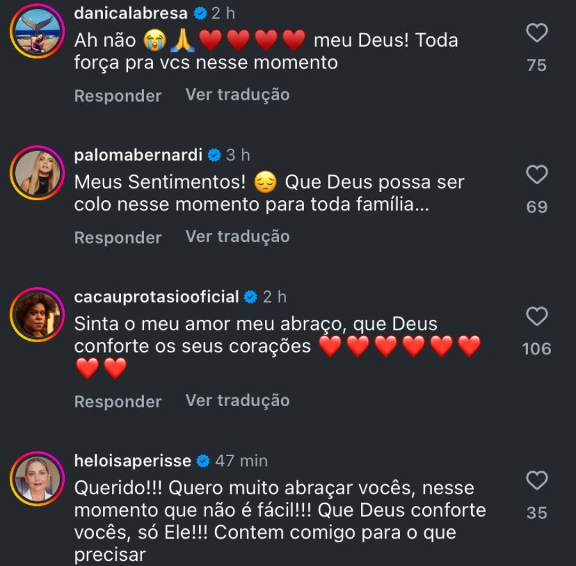Open heloisaperisse's avatar

tap(36, 479)
